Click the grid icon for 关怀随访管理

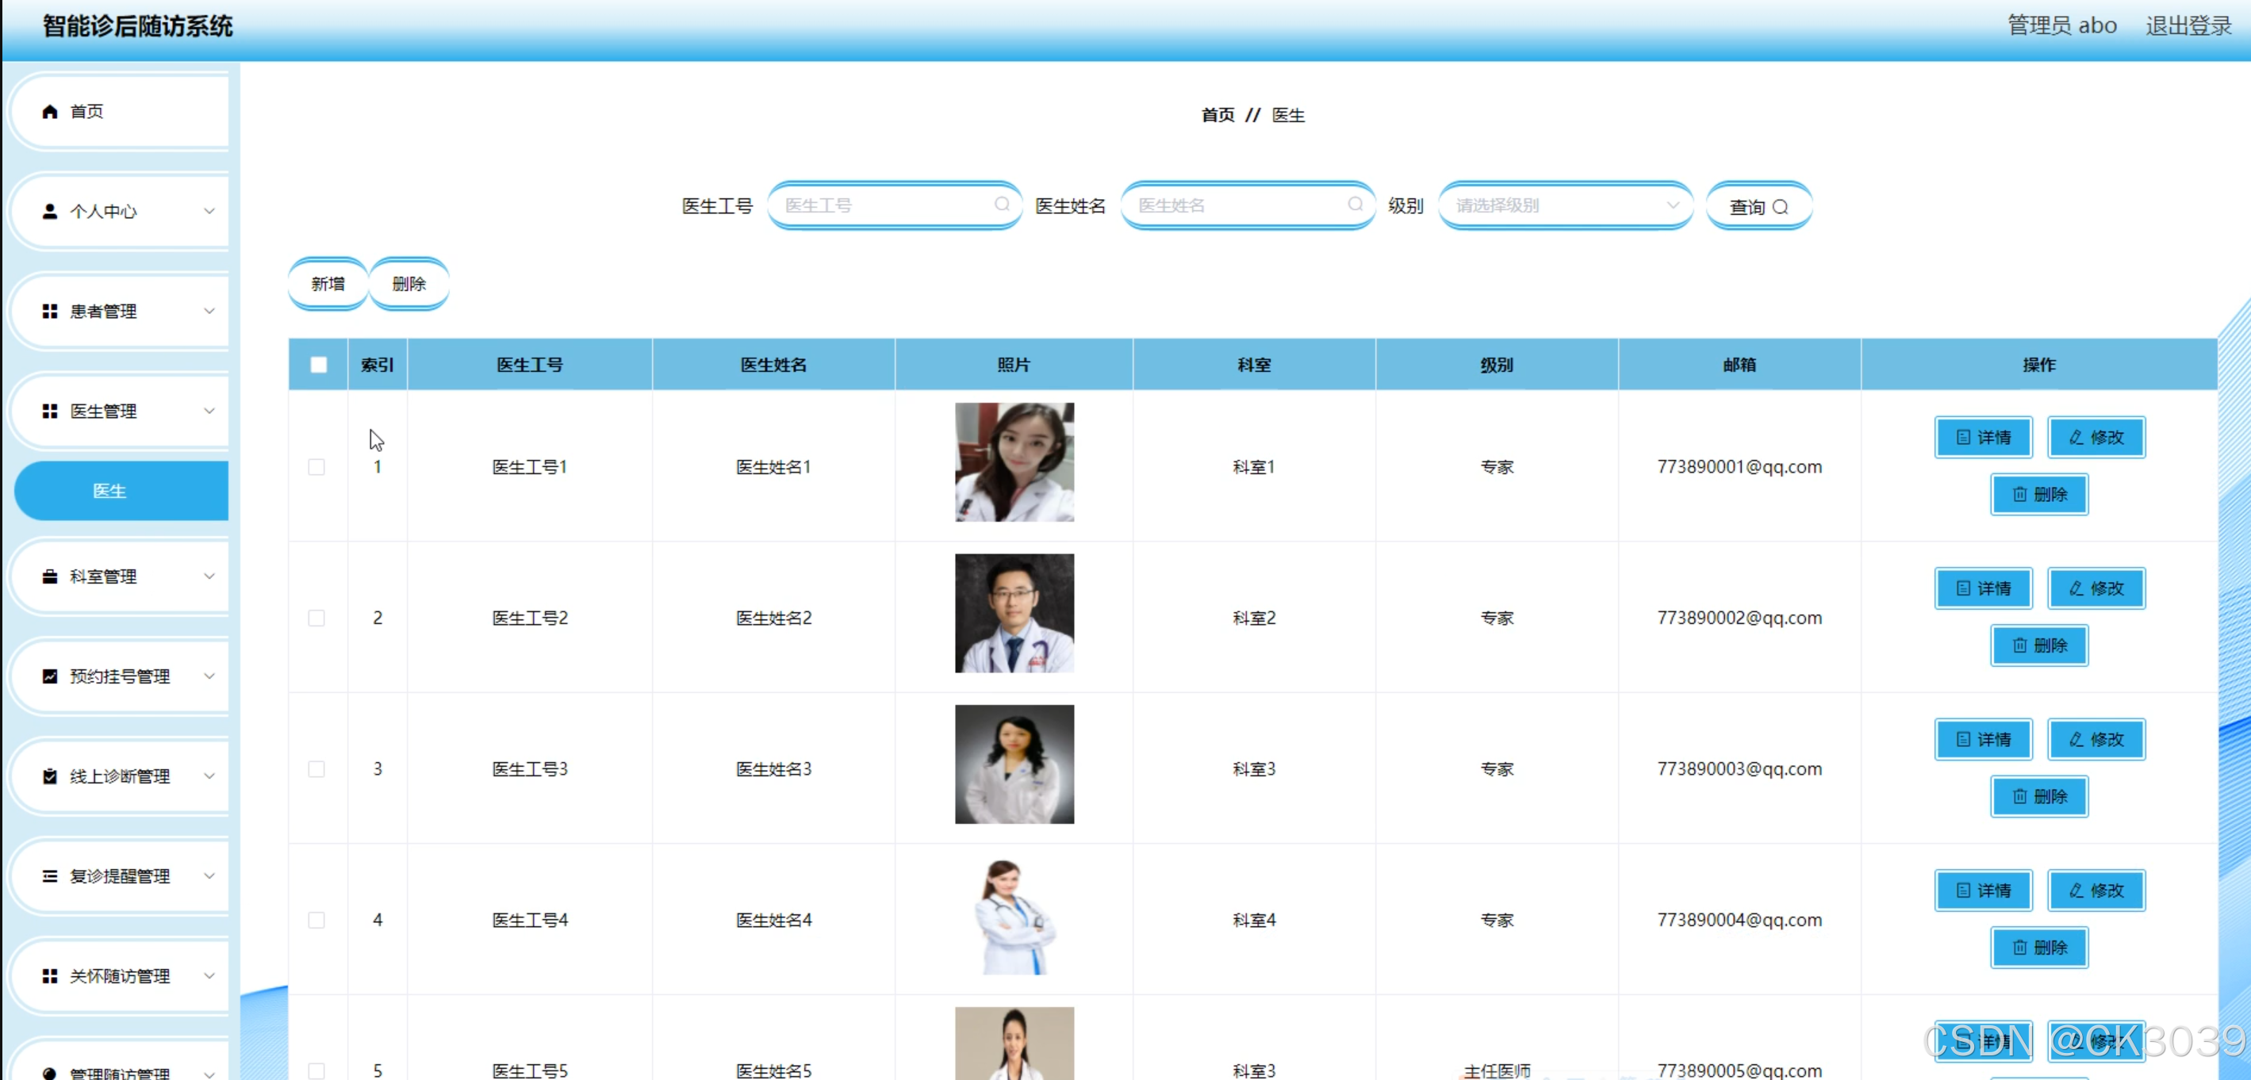pyautogui.click(x=50, y=976)
